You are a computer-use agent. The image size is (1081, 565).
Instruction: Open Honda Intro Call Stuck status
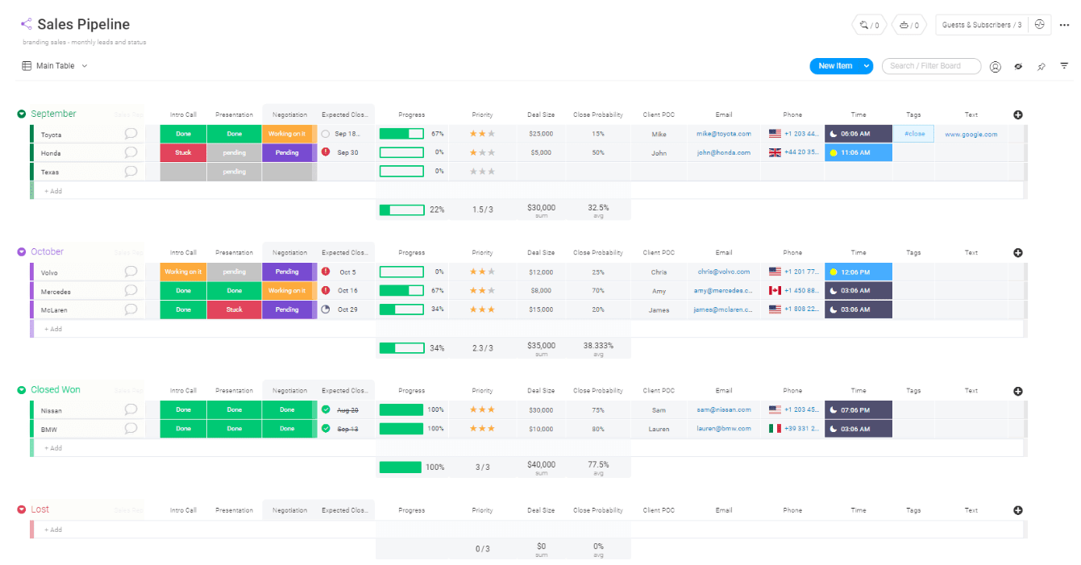point(183,152)
